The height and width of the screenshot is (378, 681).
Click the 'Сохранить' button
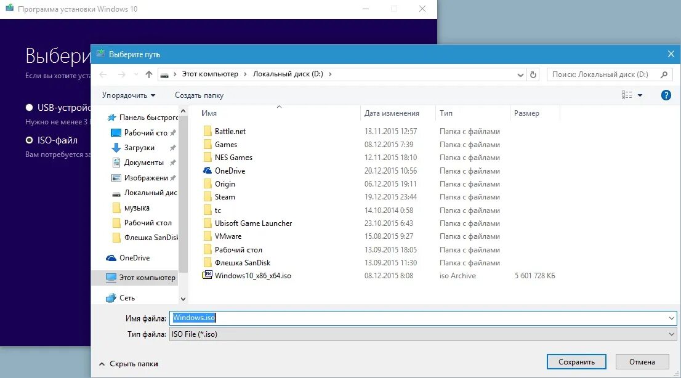576,361
